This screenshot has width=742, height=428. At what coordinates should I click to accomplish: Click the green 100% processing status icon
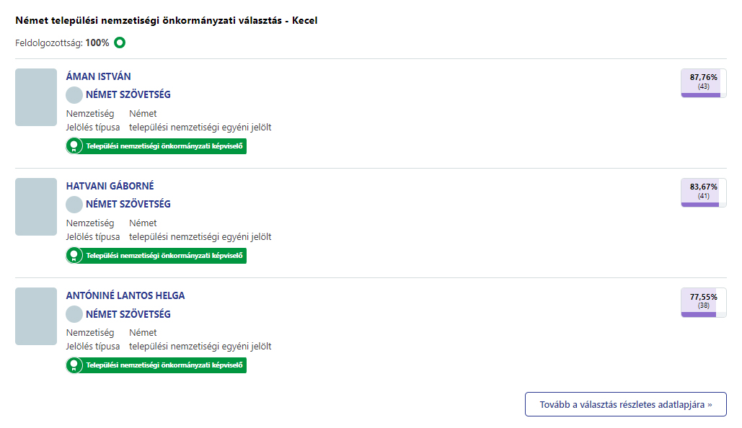click(x=120, y=43)
